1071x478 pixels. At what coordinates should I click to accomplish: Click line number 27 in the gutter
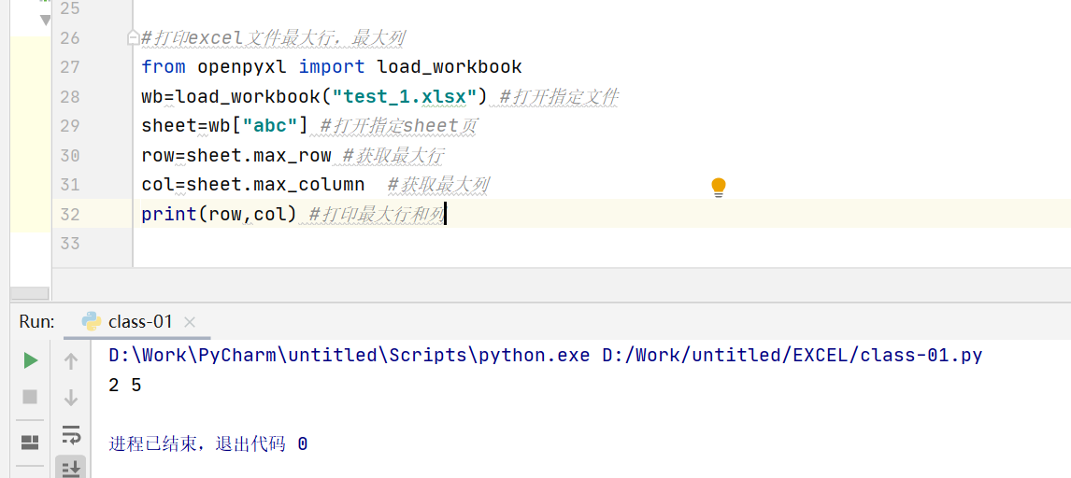pyautogui.click(x=69, y=67)
